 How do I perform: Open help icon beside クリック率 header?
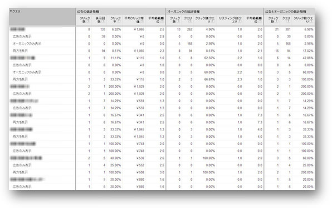(119, 21)
